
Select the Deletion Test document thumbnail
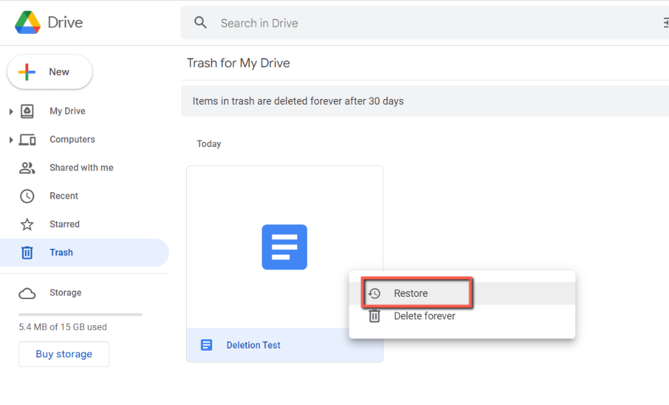click(284, 264)
